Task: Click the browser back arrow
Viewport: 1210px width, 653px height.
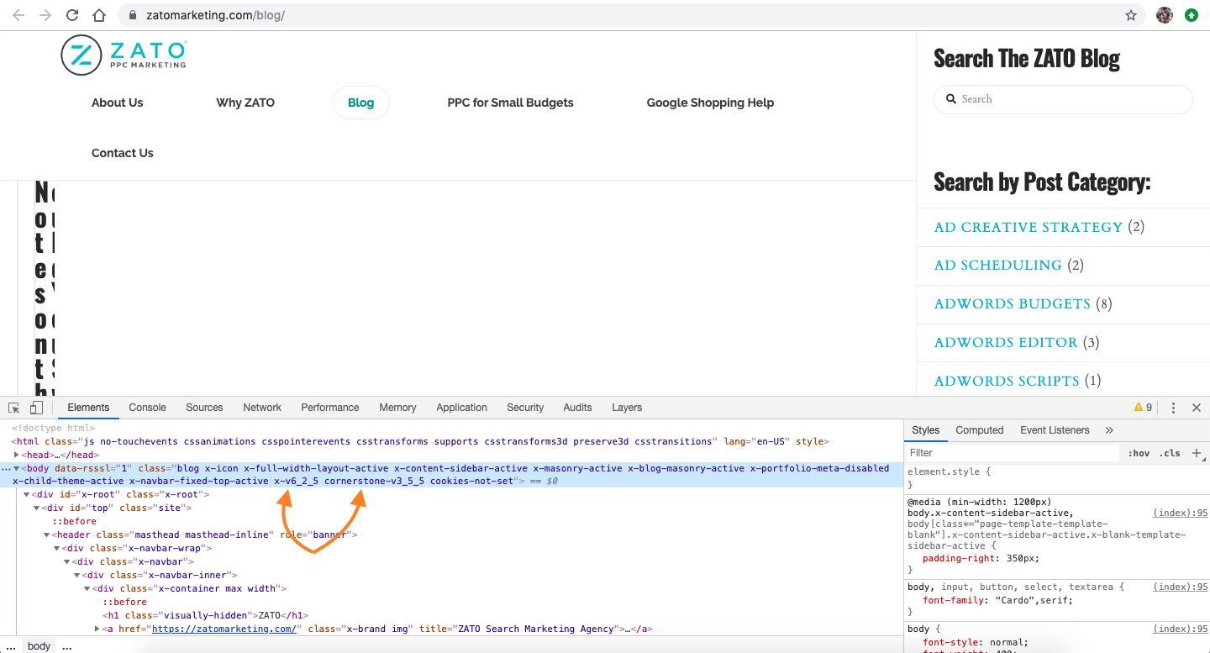Action: pos(19,15)
